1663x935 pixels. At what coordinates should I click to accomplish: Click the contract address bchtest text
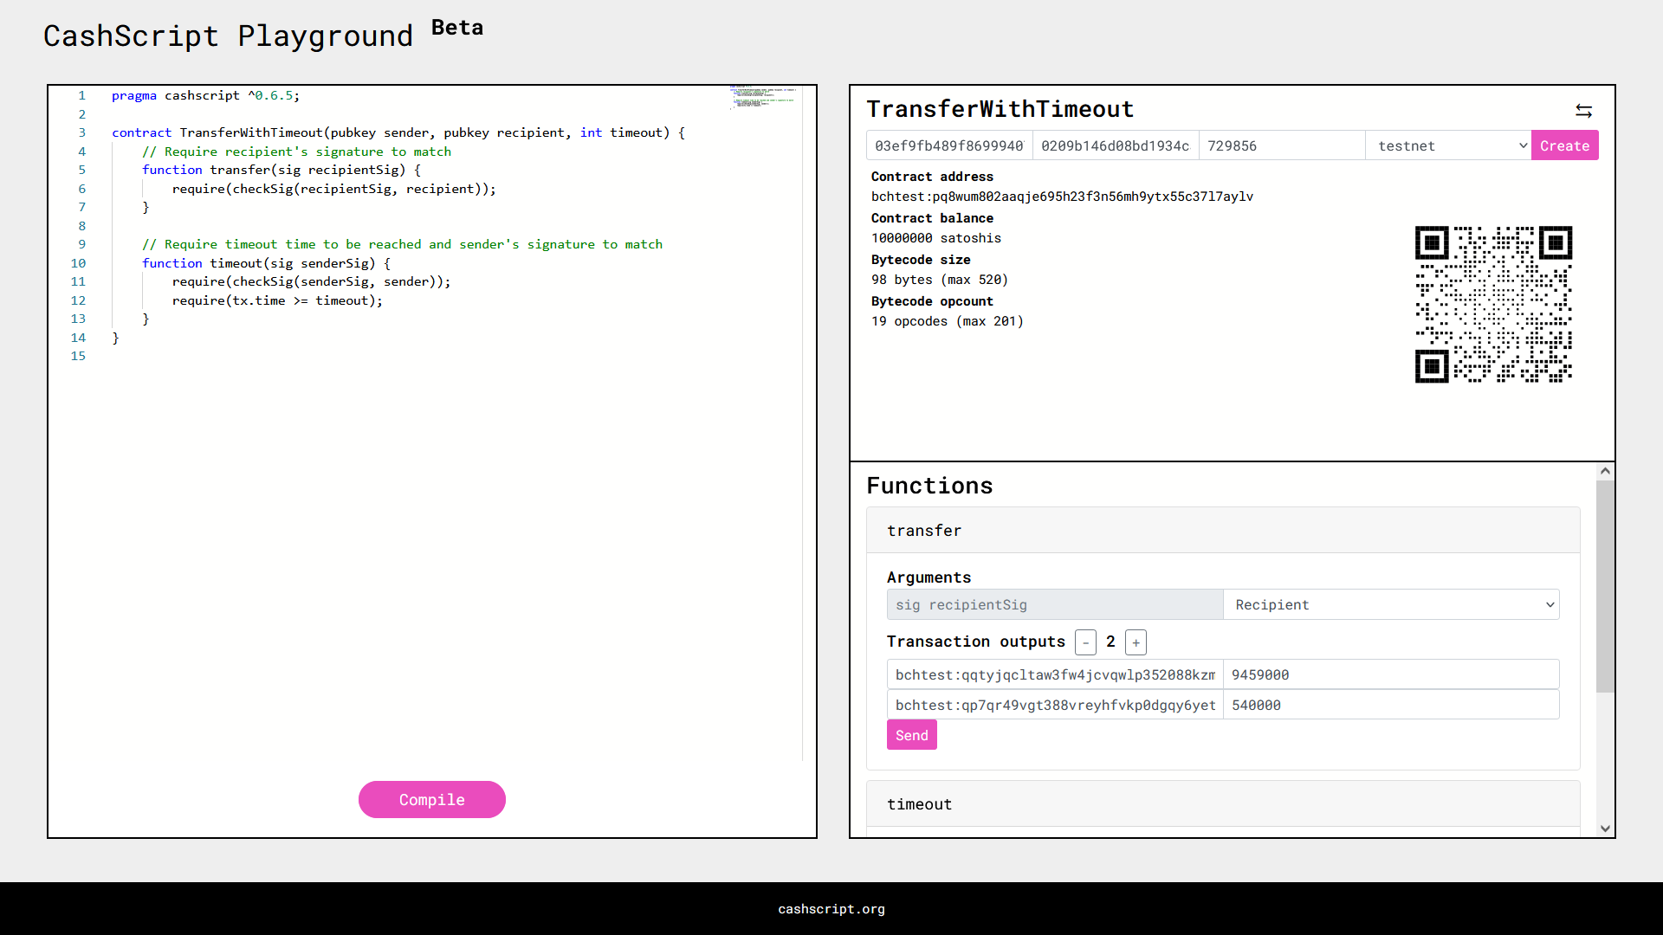coord(1062,197)
